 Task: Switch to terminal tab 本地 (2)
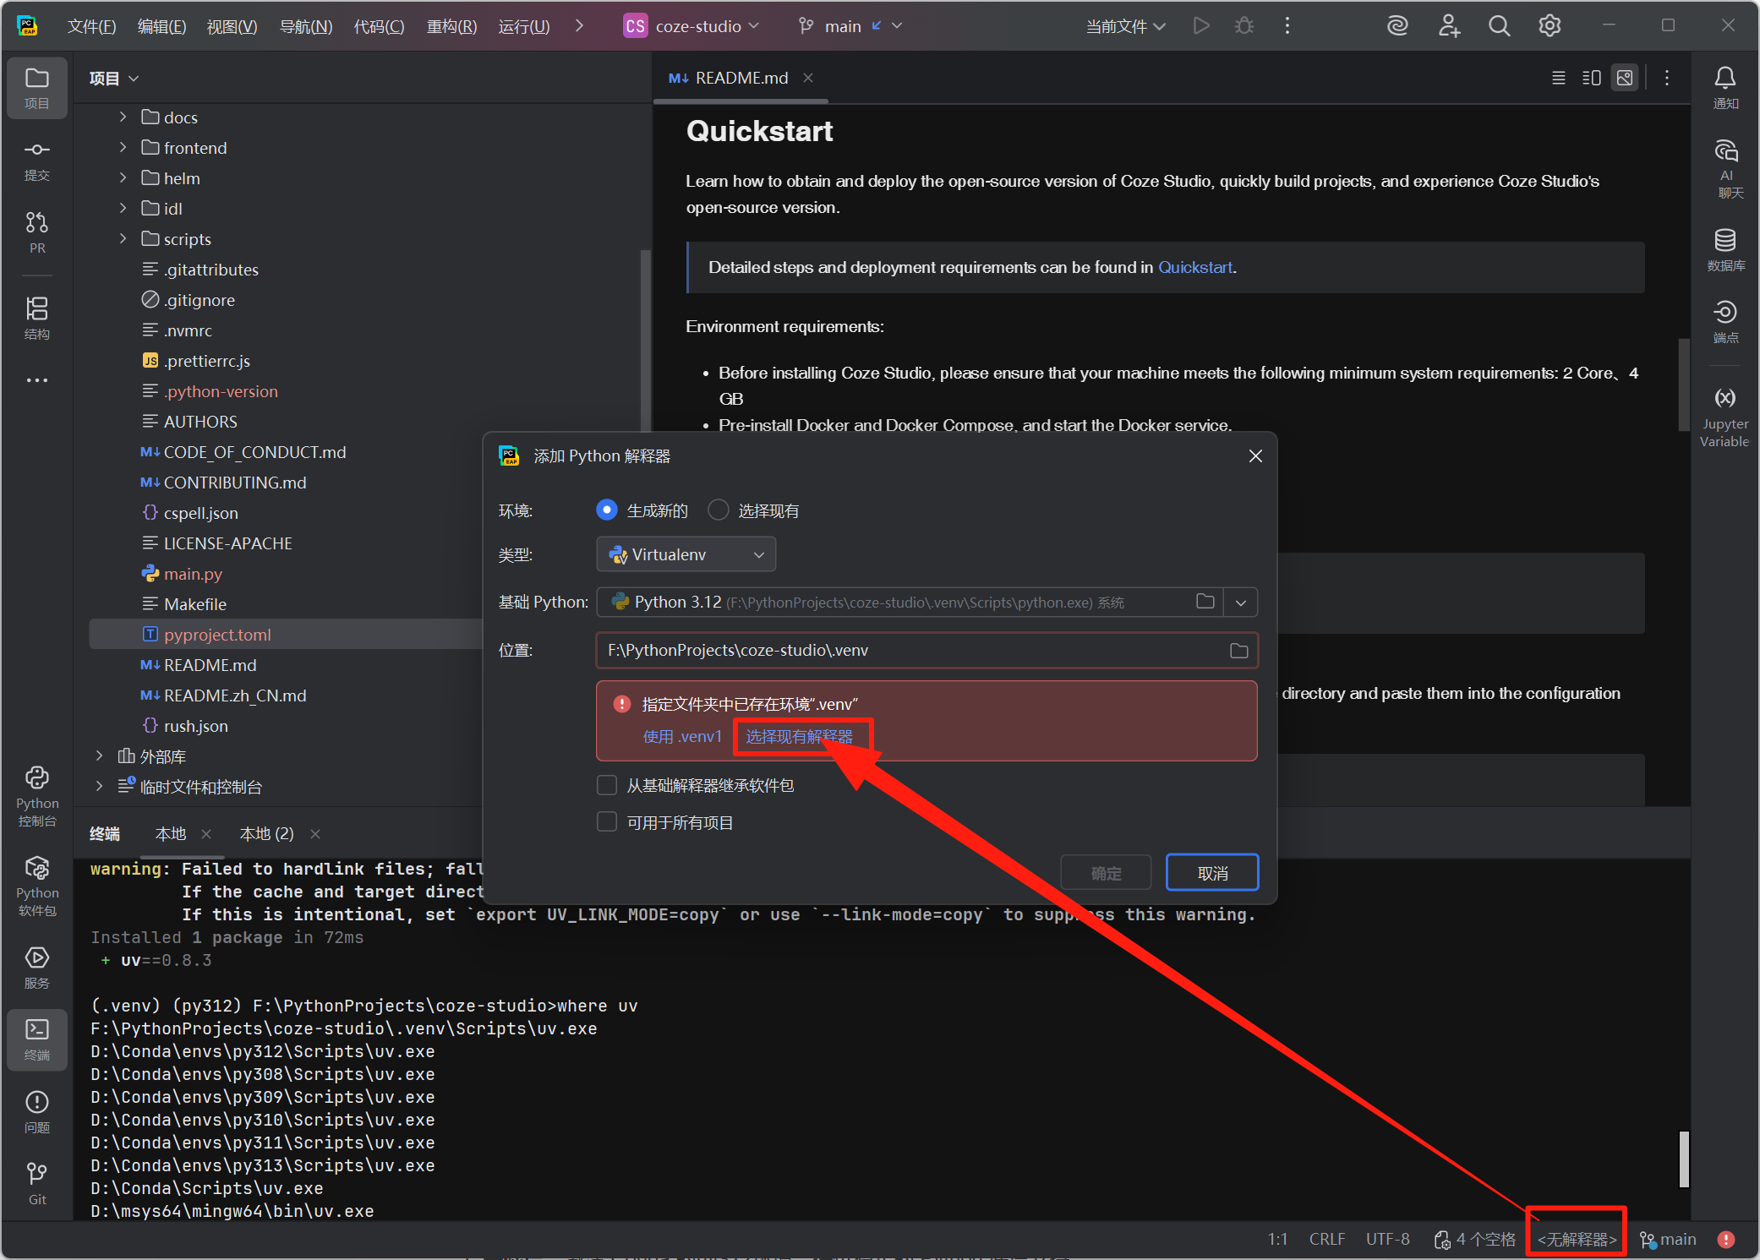pos(267,833)
